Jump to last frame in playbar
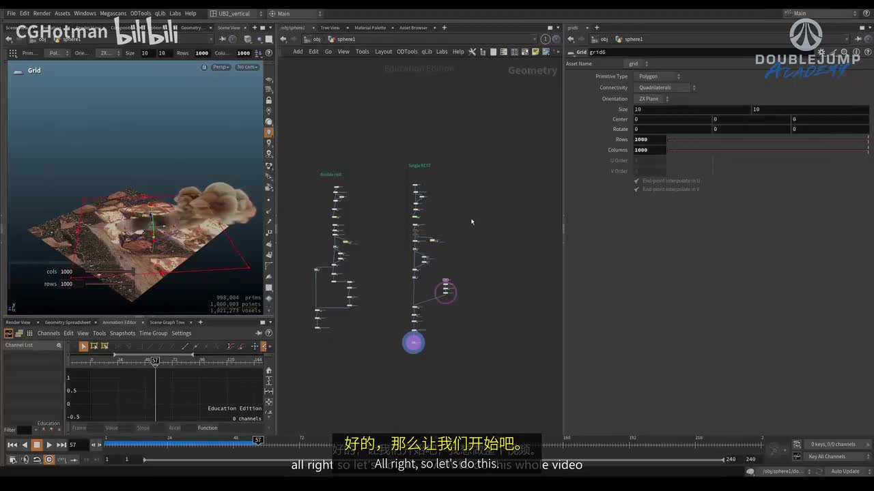This screenshot has height=491, width=874. coord(61,445)
